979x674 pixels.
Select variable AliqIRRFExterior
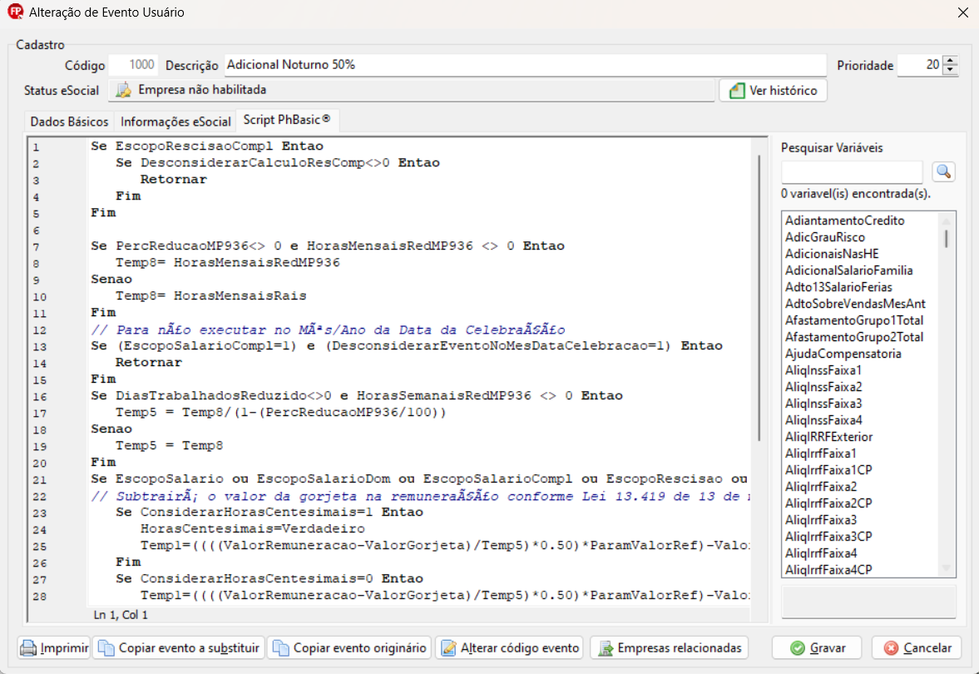click(x=828, y=437)
